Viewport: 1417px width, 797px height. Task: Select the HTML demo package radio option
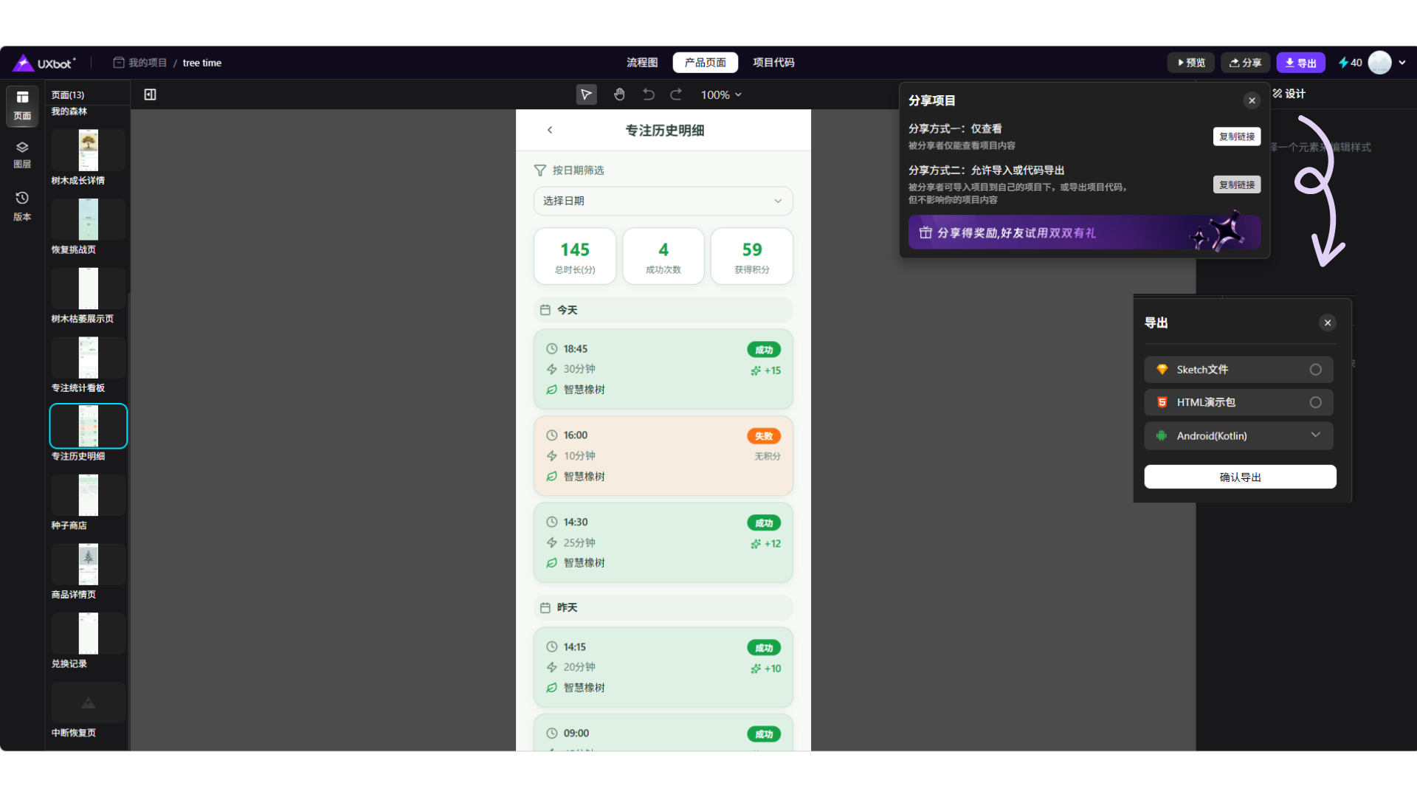coord(1315,402)
